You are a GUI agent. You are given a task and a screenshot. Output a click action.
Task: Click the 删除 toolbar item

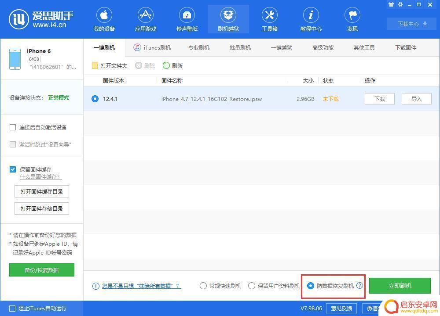click(x=145, y=65)
